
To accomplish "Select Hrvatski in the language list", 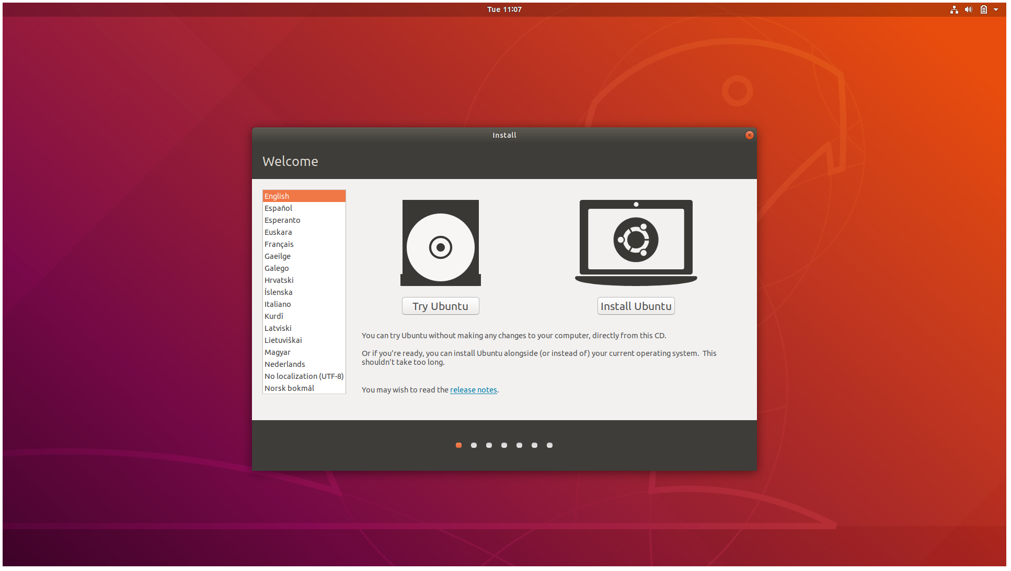I will point(304,280).
